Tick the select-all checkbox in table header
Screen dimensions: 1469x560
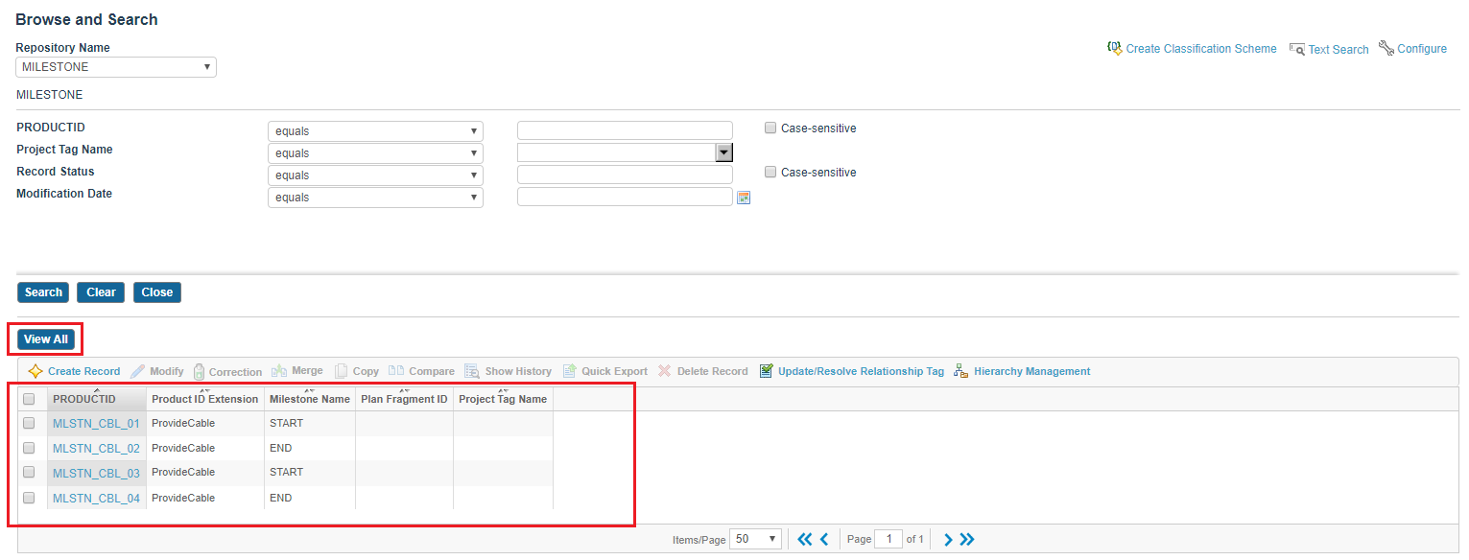pos(29,399)
